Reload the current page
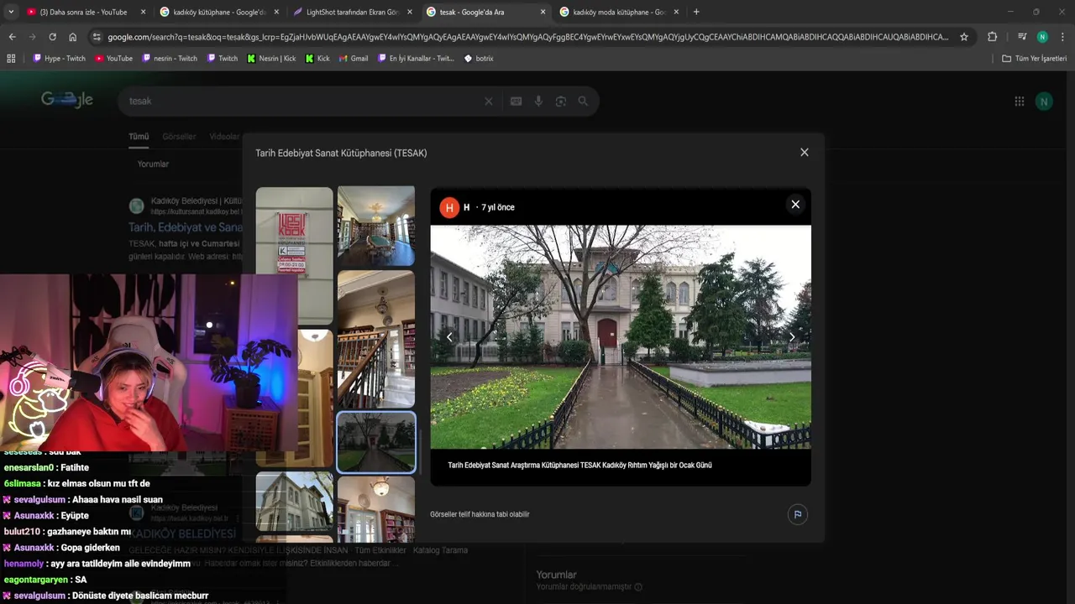The height and width of the screenshot is (604, 1075). pyautogui.click(x=52, y=37)
